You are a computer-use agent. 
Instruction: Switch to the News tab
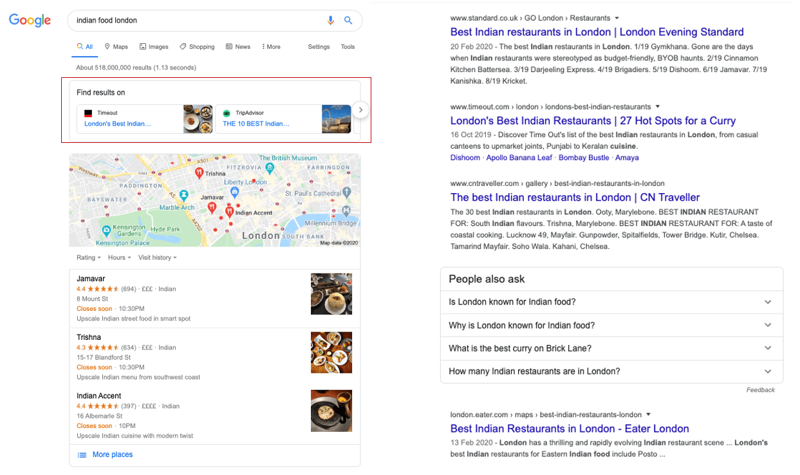point(238,47)
